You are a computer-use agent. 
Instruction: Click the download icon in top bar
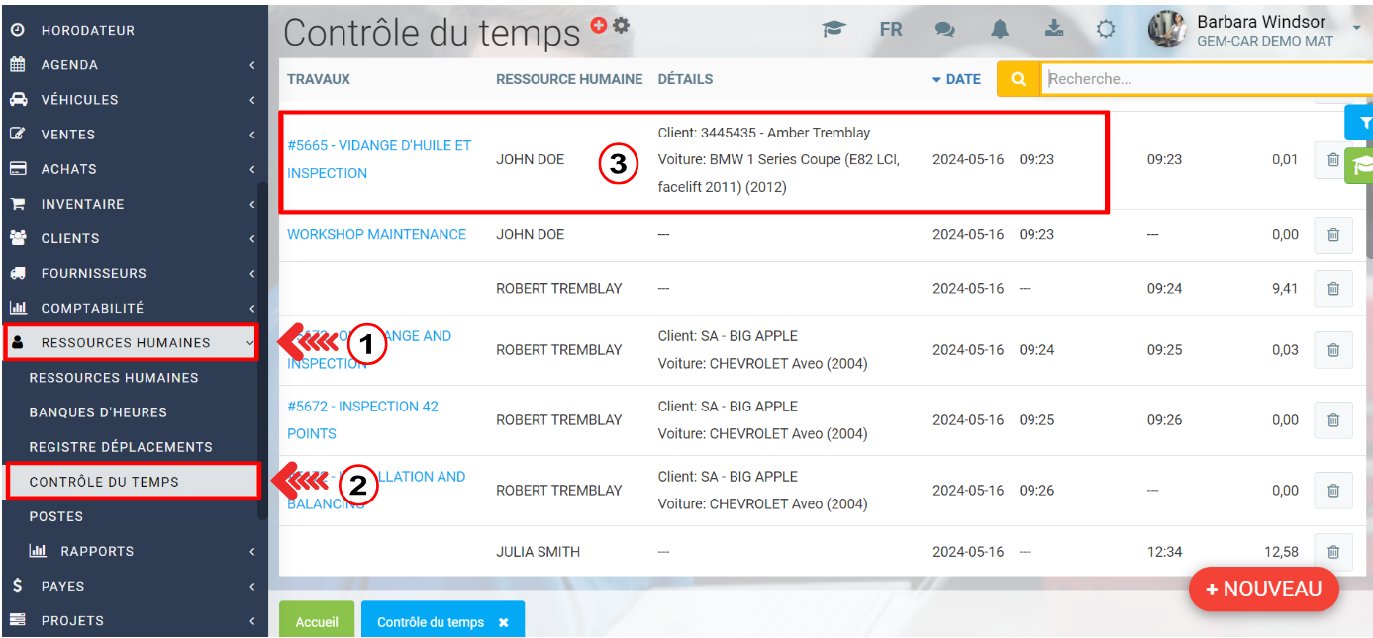pos(1053,30)
